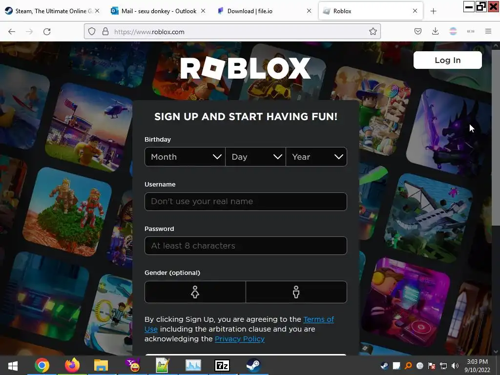Select the male gender option
This screenshot has height=375, width=500.
coord(296,292)
